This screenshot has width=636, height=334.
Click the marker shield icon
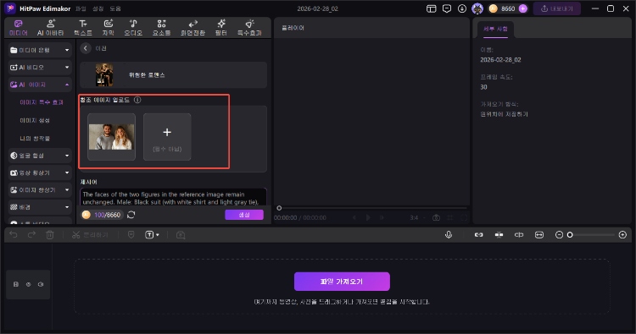coord(131,235)
